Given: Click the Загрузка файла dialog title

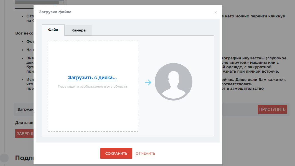Looking at the screenshot, I should pos(55,12).
